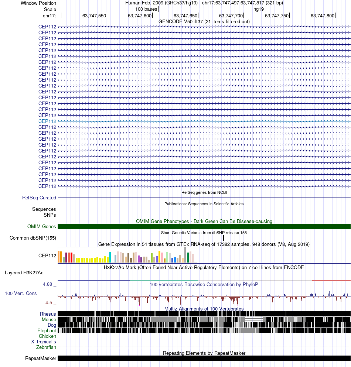Click the RepeatMasker track label
The height and width of the screenshot is (367, 351).
41,359
